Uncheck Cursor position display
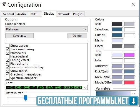The height and width of the screenshot is (107, 140). click(7, 67)
